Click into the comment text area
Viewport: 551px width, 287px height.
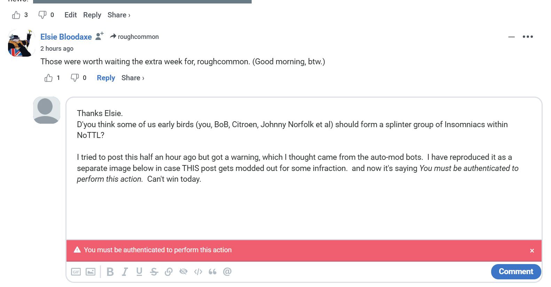[304, 208]
